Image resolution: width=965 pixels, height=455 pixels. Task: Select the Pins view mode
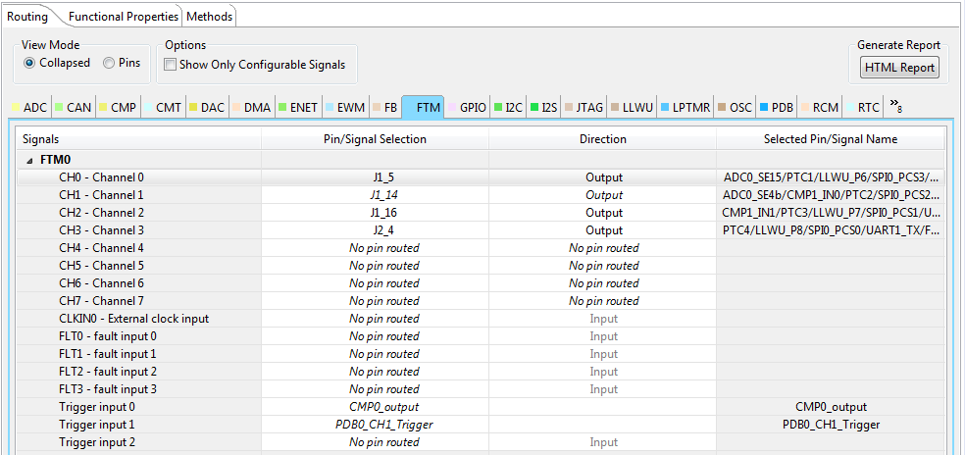pos(122,63)
